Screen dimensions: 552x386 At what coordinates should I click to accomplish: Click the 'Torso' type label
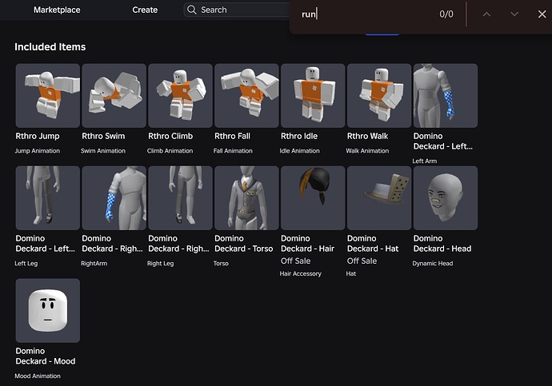(x=221, y=263)
